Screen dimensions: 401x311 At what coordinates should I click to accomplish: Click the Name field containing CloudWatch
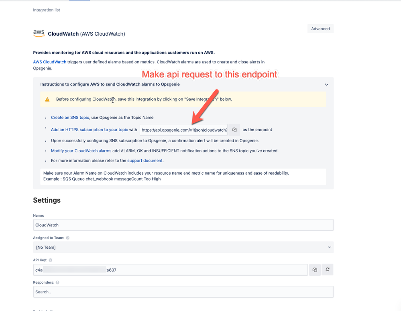183,225
